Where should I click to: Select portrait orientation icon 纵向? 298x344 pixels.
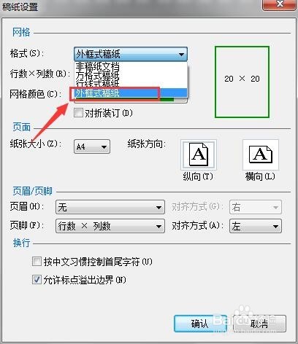(199, 155)
